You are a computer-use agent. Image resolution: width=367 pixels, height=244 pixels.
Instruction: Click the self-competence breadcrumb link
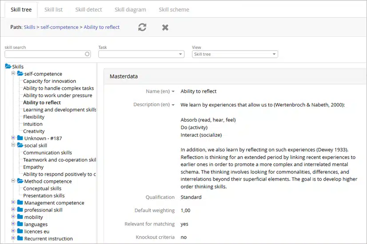click(59, 27)
